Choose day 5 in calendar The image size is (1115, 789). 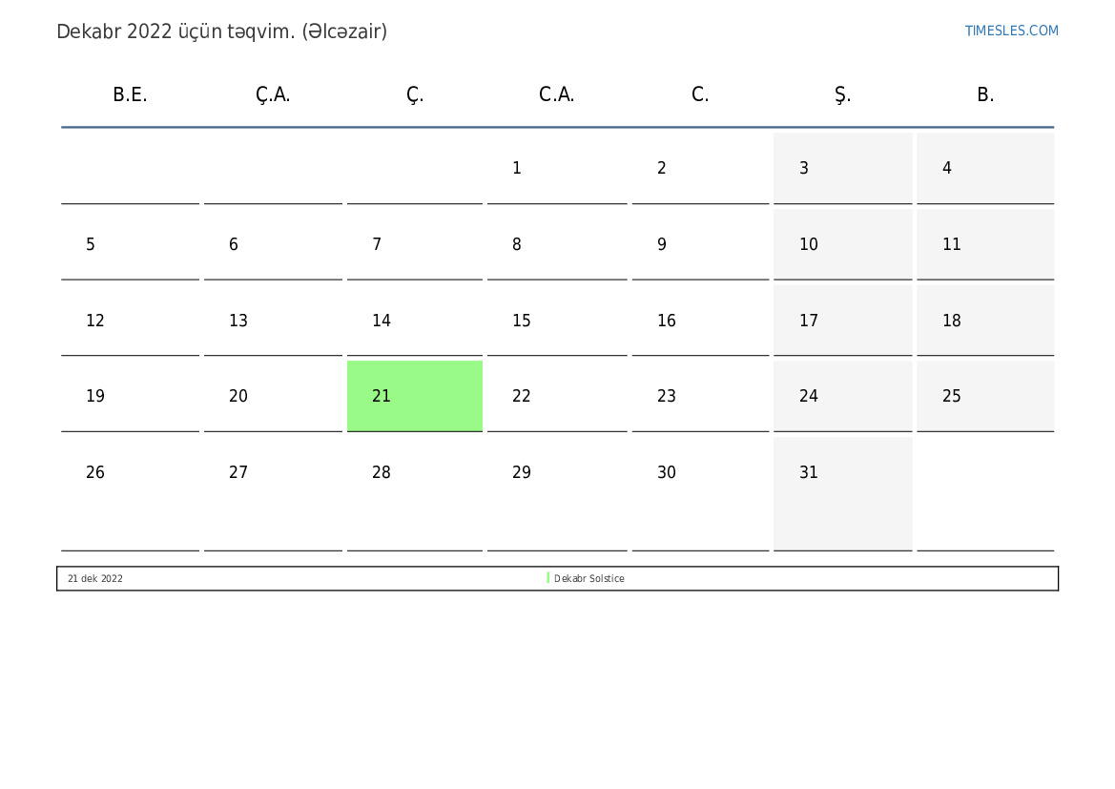130,244
